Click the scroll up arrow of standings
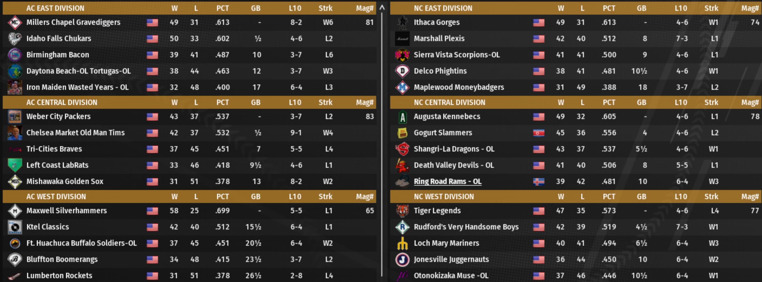 (x=382, y=8)
